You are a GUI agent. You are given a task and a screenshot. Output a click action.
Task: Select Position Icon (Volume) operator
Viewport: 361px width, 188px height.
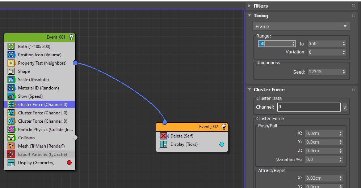click(x=39, y=54)
